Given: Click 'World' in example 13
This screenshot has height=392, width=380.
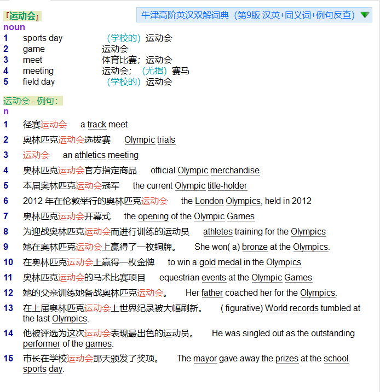Looking at the screenshot, I should tap(276, 308).
